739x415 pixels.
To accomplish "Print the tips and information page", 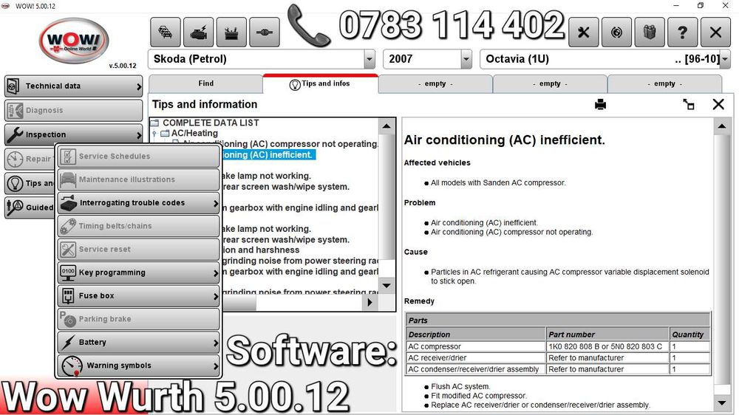I will click(x=600, y=104).
